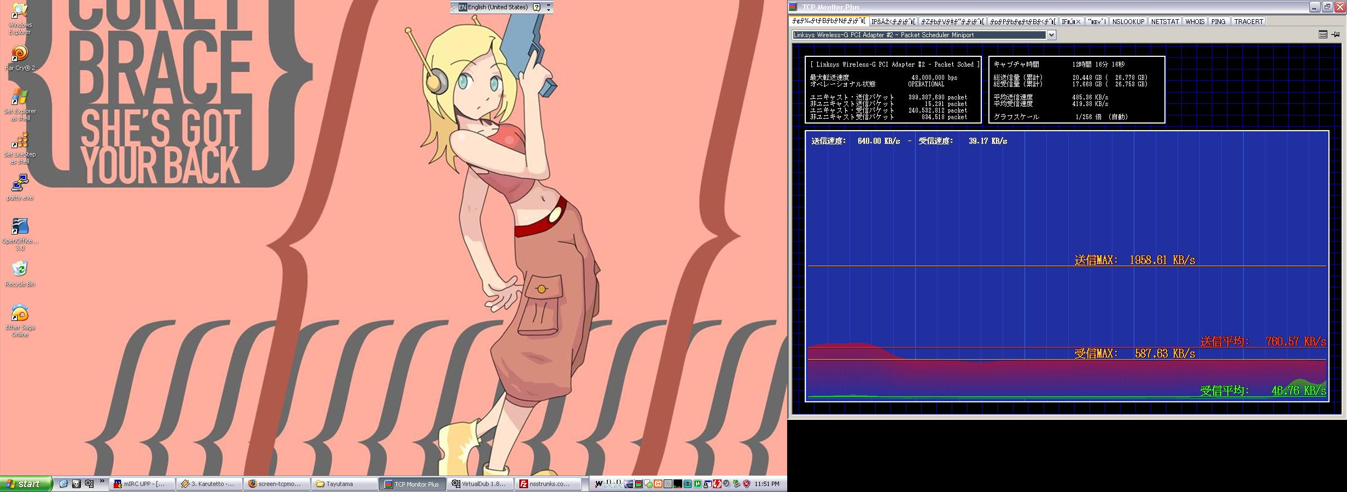The width and height of the screenshot is (1347, 492).
Task: Click the '39.17 KB/s' receive speed value
Action: 988,141
